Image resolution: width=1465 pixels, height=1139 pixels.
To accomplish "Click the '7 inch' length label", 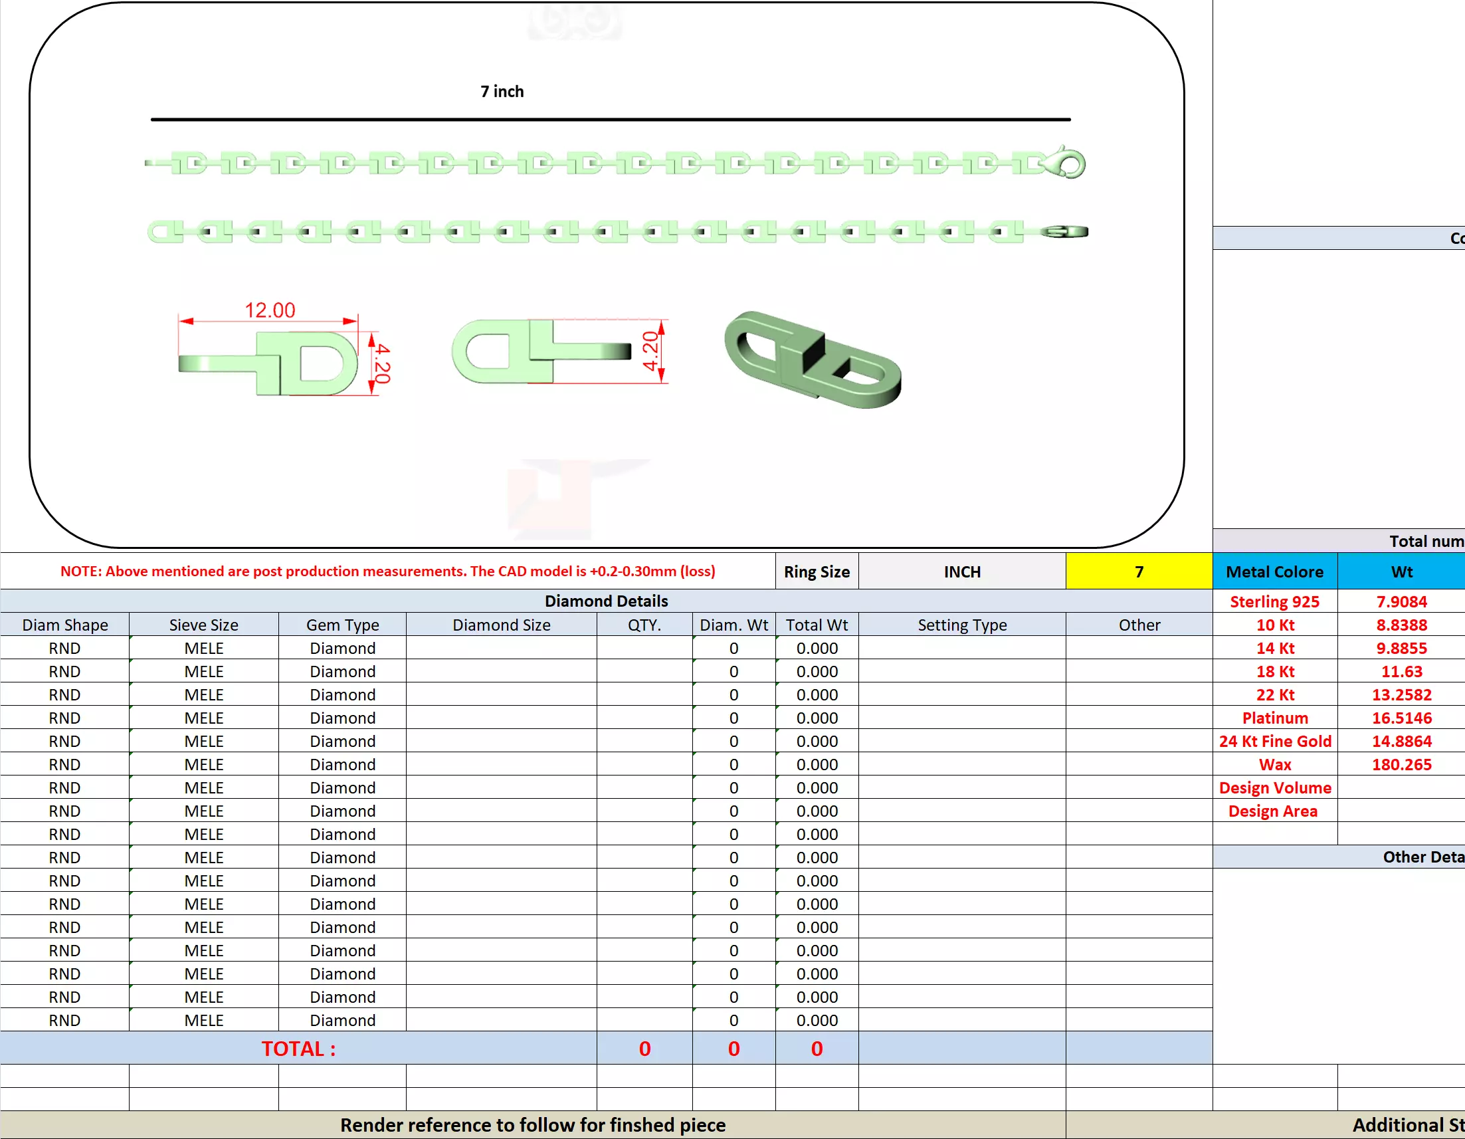I will click(x=502, y=92).
